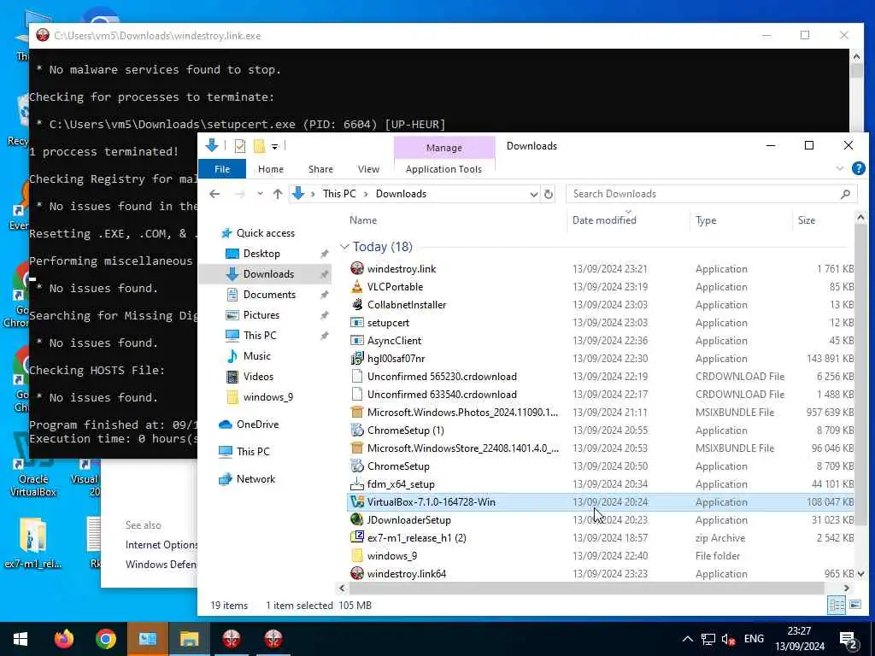Open Pictures in the navigation pane
The image size is (875, 656).
tap(261, 315)
